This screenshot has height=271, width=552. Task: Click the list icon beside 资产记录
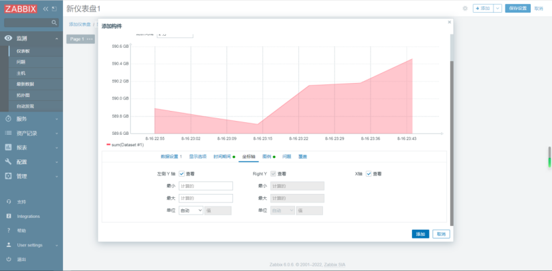(9, 133)
